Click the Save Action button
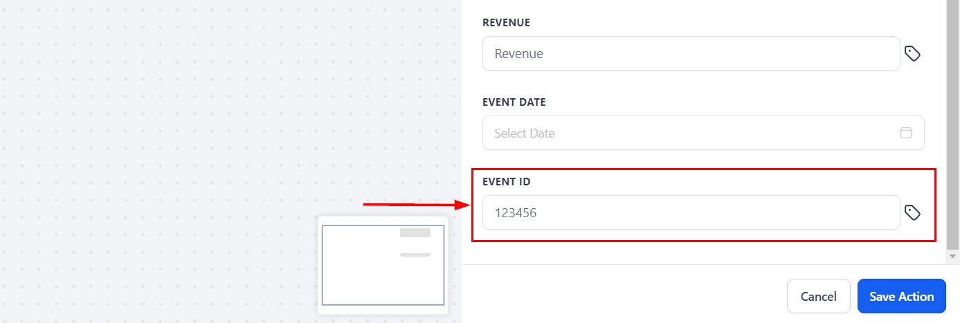The image size is (960, 323). [901, 296]
